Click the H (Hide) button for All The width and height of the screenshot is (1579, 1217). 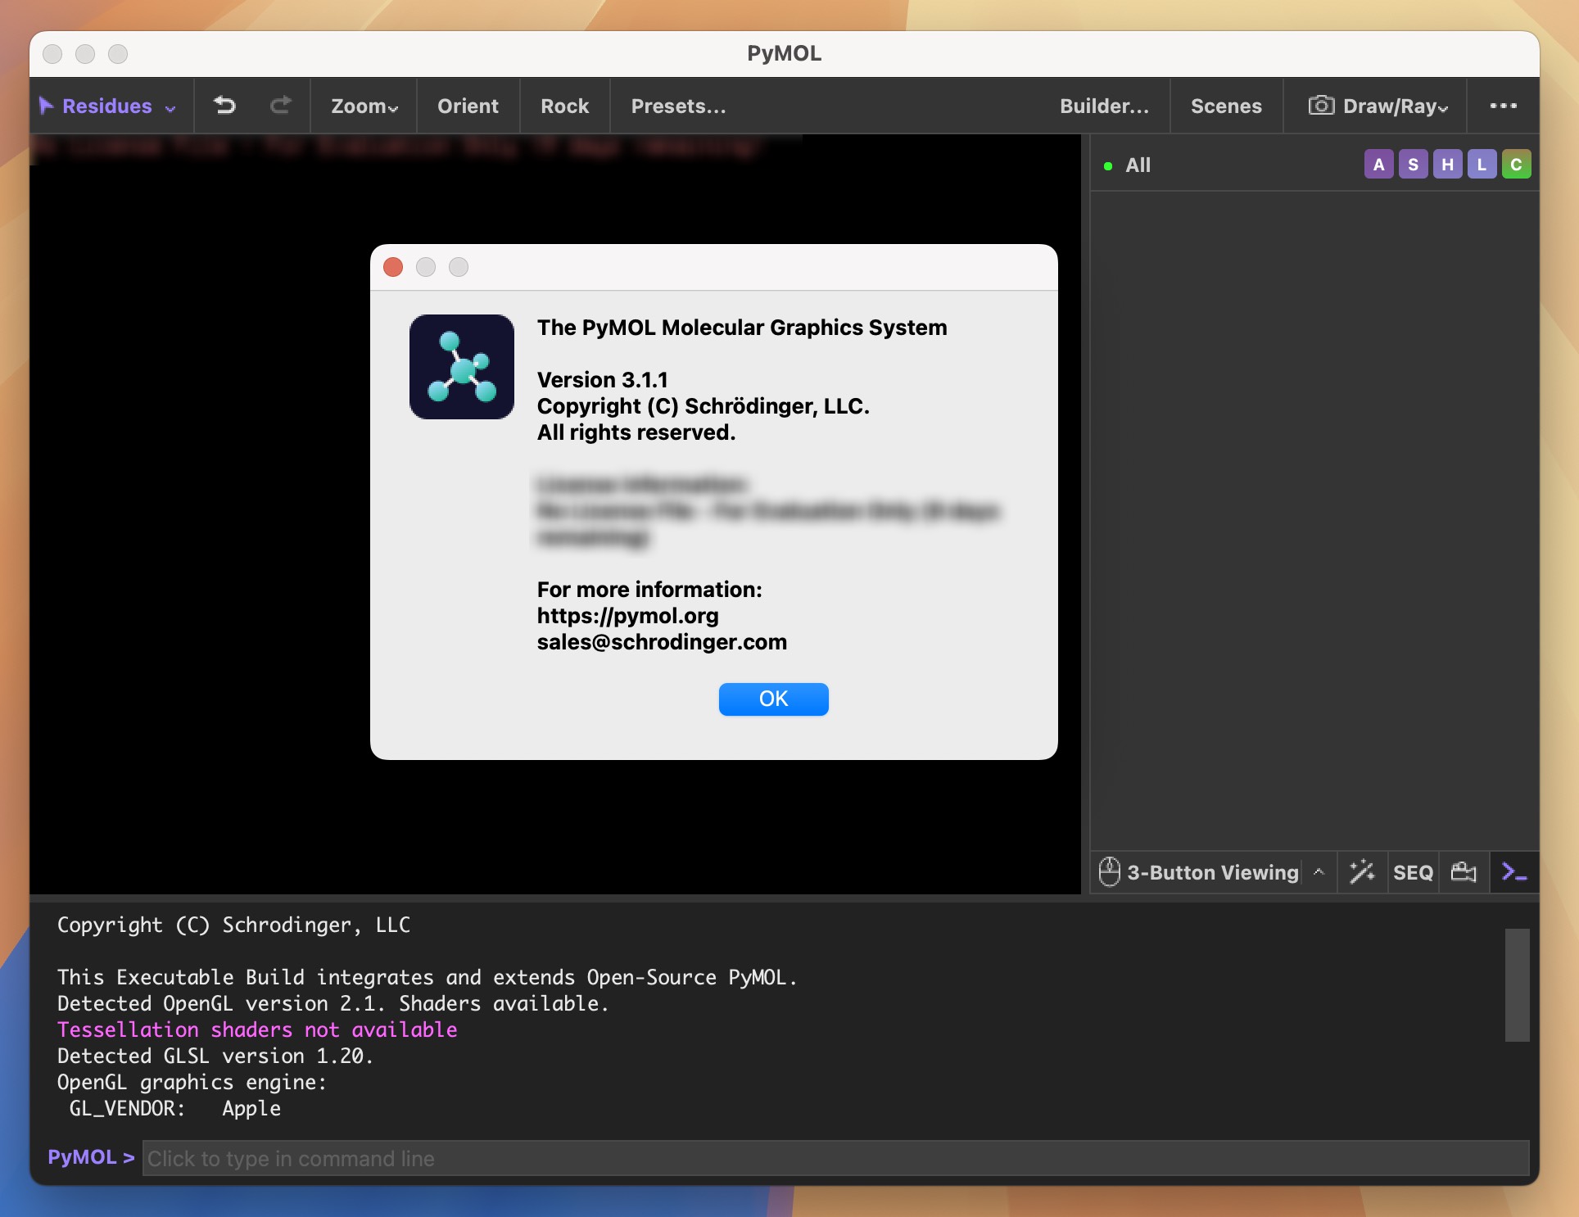click(1448, 165)
